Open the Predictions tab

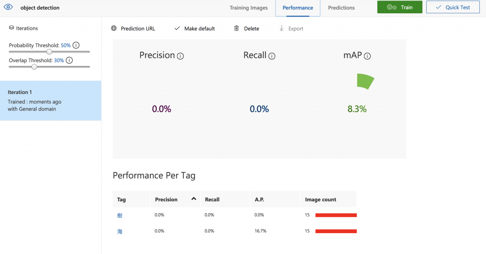pyautogui.click(x=341, y=8)
